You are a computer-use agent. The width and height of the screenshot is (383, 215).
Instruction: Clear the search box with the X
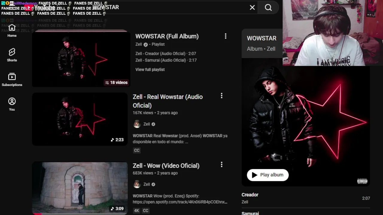(252, 7)
